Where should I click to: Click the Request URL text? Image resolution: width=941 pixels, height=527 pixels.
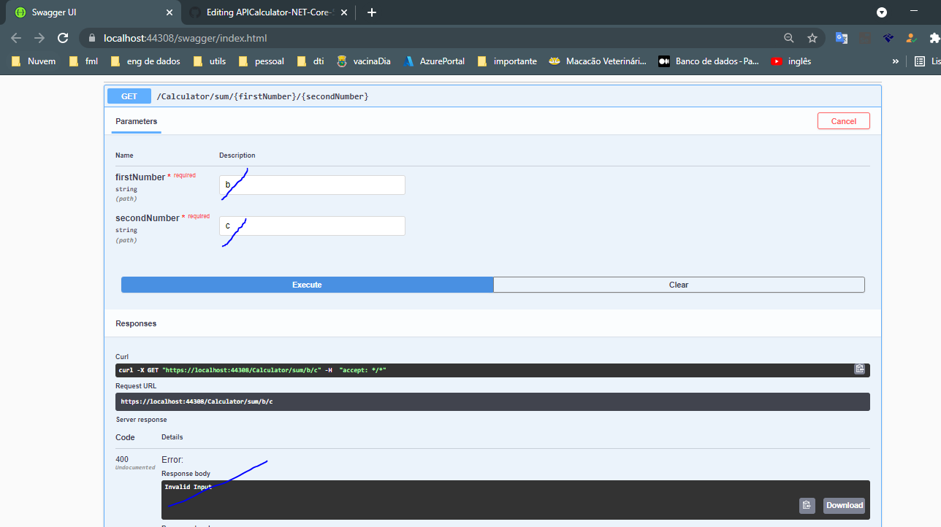(x=197, y=401)
